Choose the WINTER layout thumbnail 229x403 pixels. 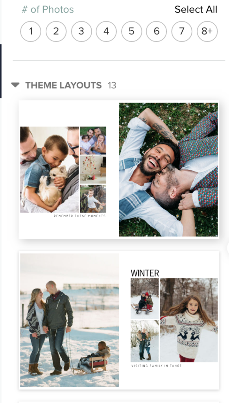coord(119,320)
